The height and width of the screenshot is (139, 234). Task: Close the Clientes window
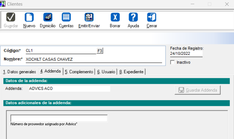point(227,4)
